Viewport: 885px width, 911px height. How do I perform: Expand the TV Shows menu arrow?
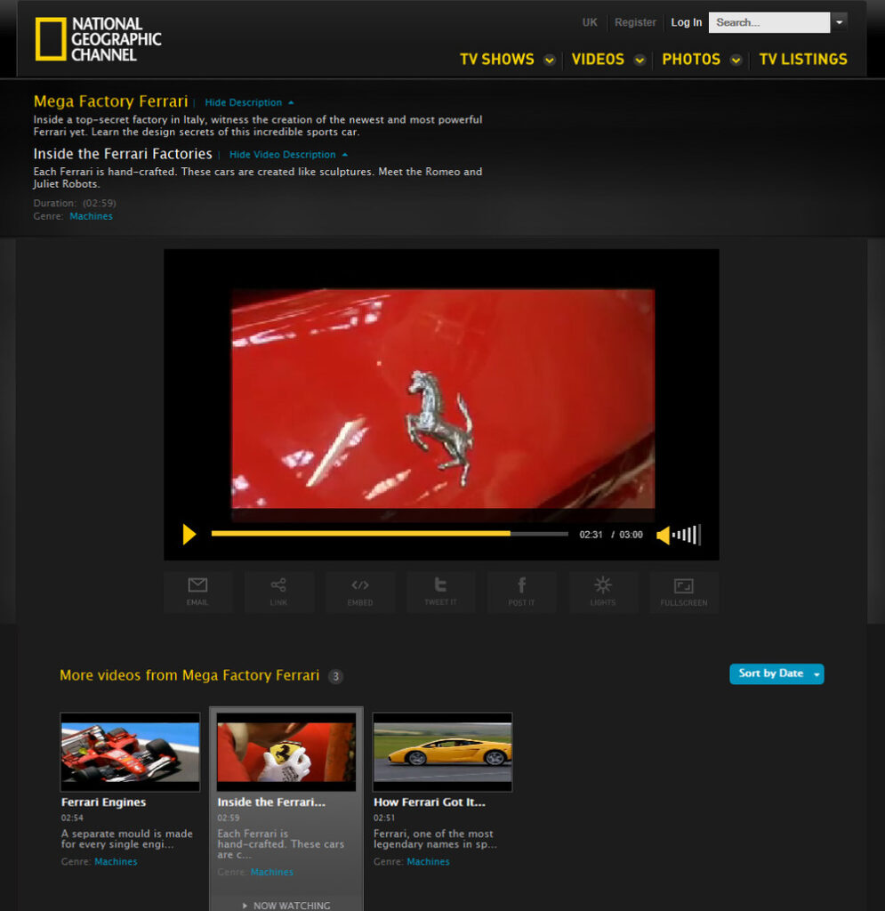[550, 60]
